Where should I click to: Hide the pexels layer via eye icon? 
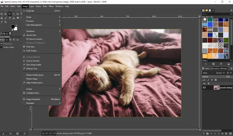click(204, 87)
